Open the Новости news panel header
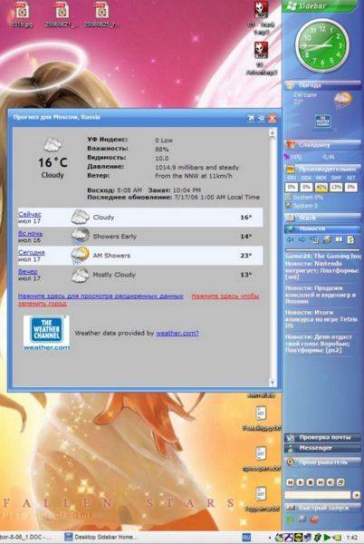This screenshot has height=544, width=364. click(322, 228)
